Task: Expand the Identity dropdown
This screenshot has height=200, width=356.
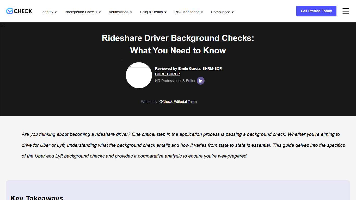Action: click(49, 12)
